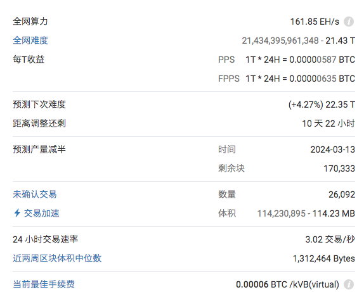Select the remaining time 10 天 22 小时

pos(328,124)
